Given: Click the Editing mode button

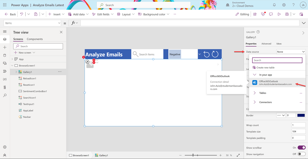Looking at the screenshot, I should 243,14.
